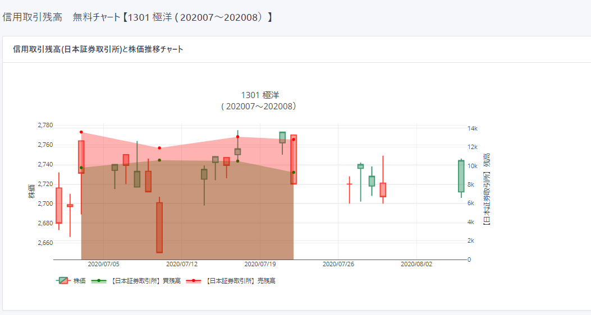Hide the 【日本証券取引所】売残高 series via legend text
Screen dimensions: 591x315
(x=241, y=281)
